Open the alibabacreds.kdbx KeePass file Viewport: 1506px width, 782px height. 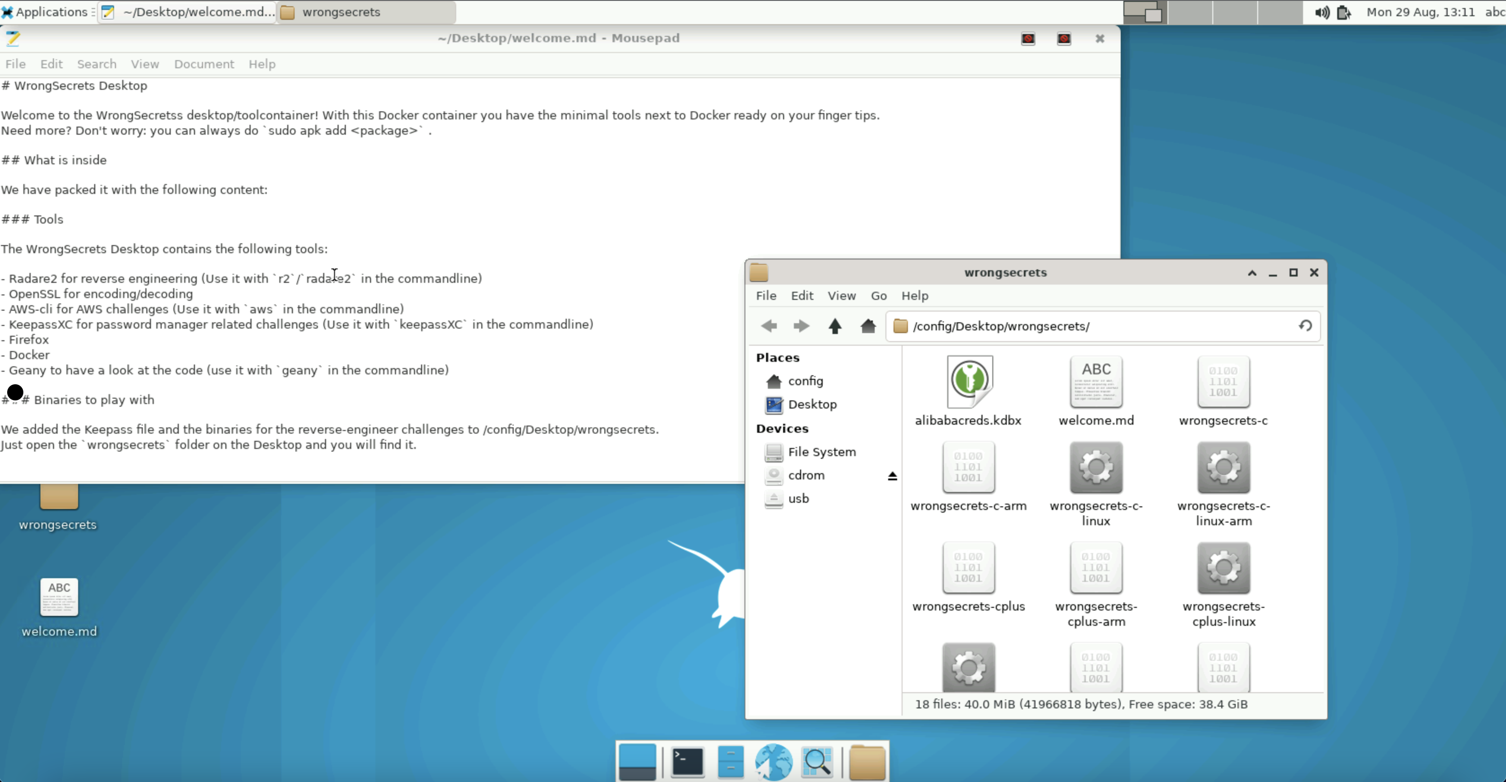coord(968,391)
